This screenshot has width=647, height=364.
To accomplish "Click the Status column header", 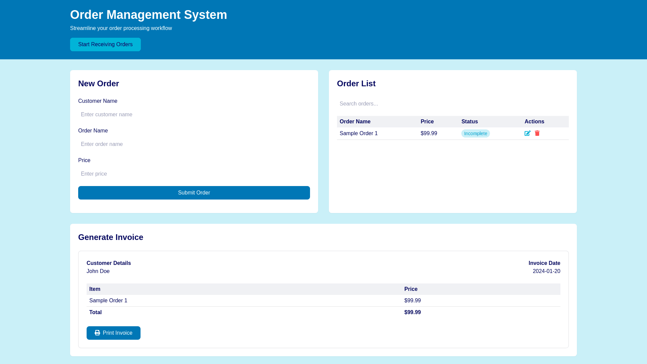I will (x=470, y=121).
